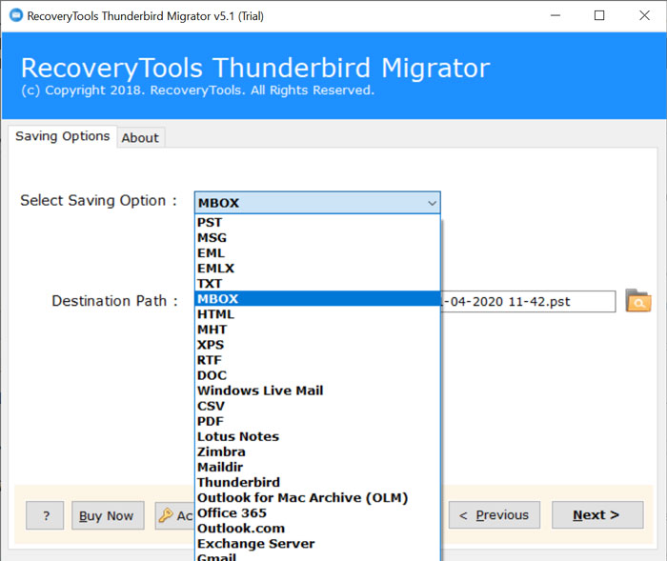Choose XPS from the dropdown list

point(317,345)
